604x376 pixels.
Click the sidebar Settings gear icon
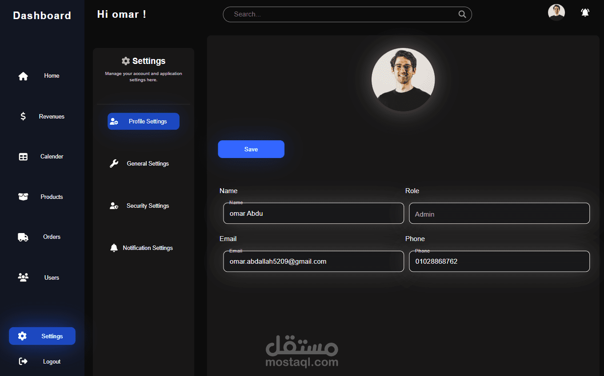point(22,336)
